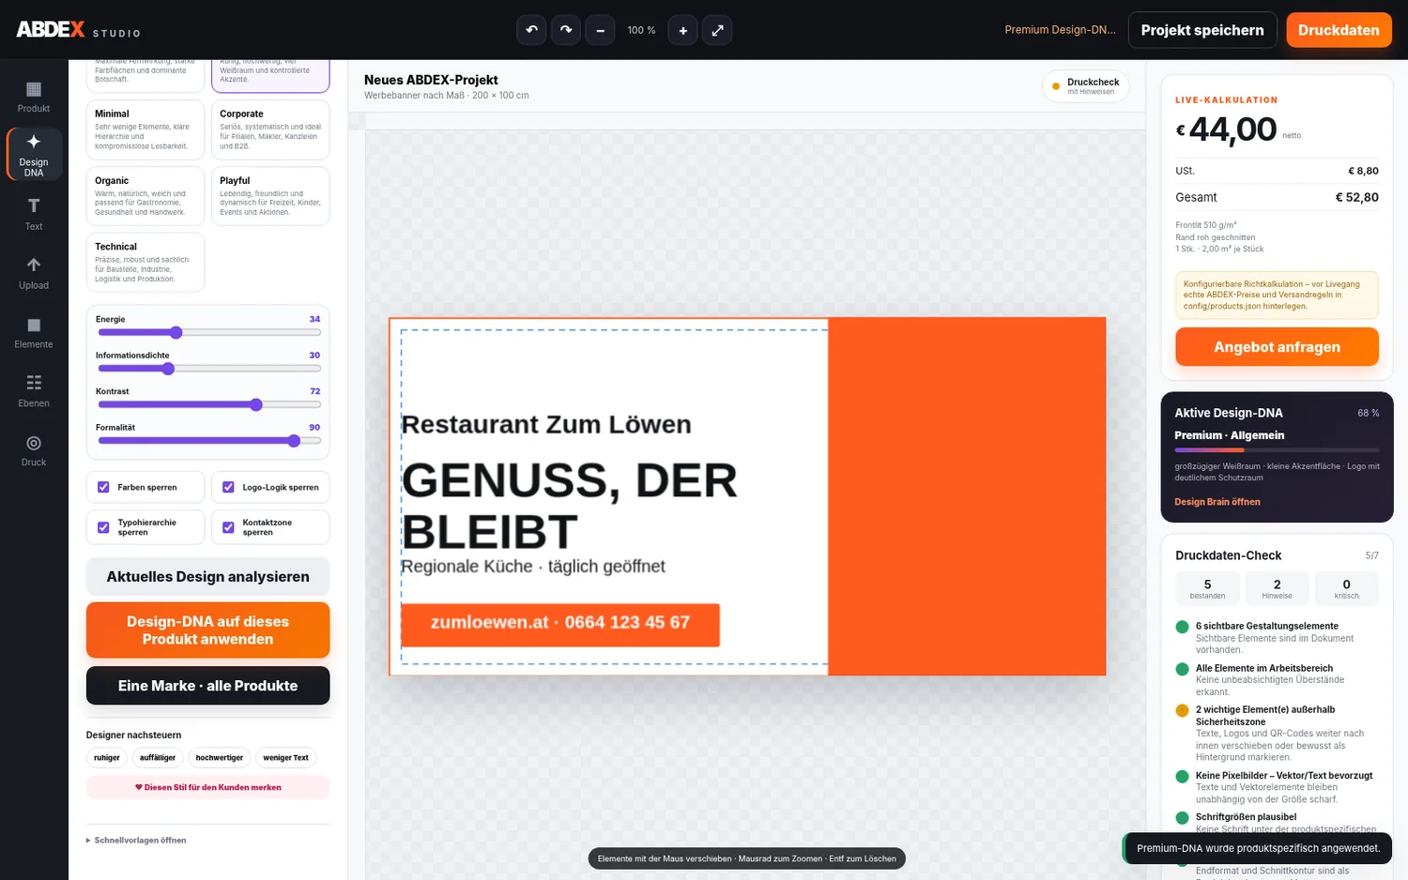The image size is (1408, 880).
Task: Open the Druck sidebar panel
Action: click(x=34, y=450)
